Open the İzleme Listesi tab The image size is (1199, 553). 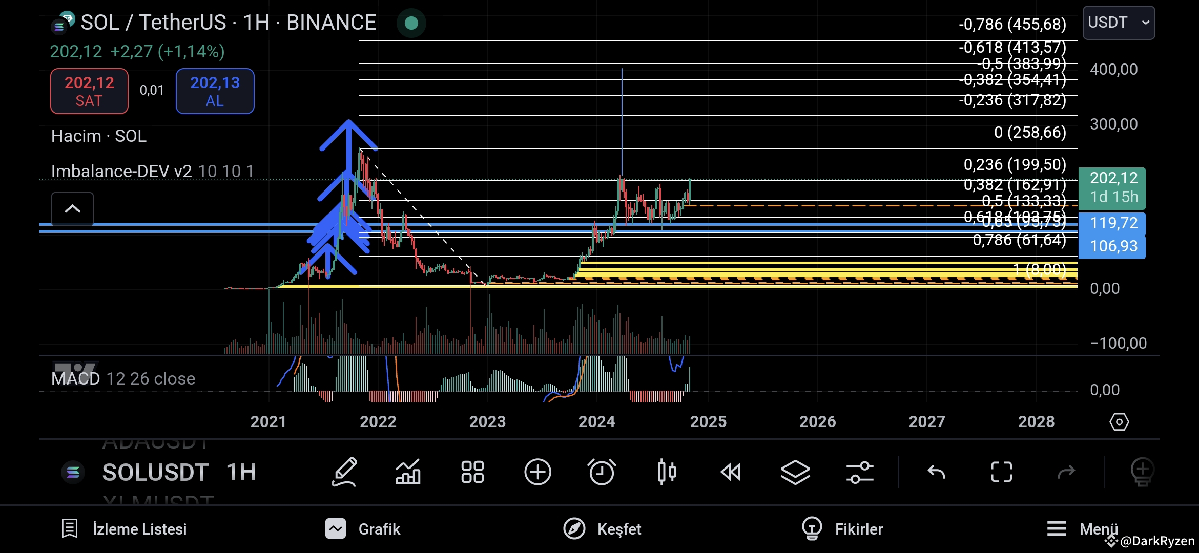click(124, 529)
